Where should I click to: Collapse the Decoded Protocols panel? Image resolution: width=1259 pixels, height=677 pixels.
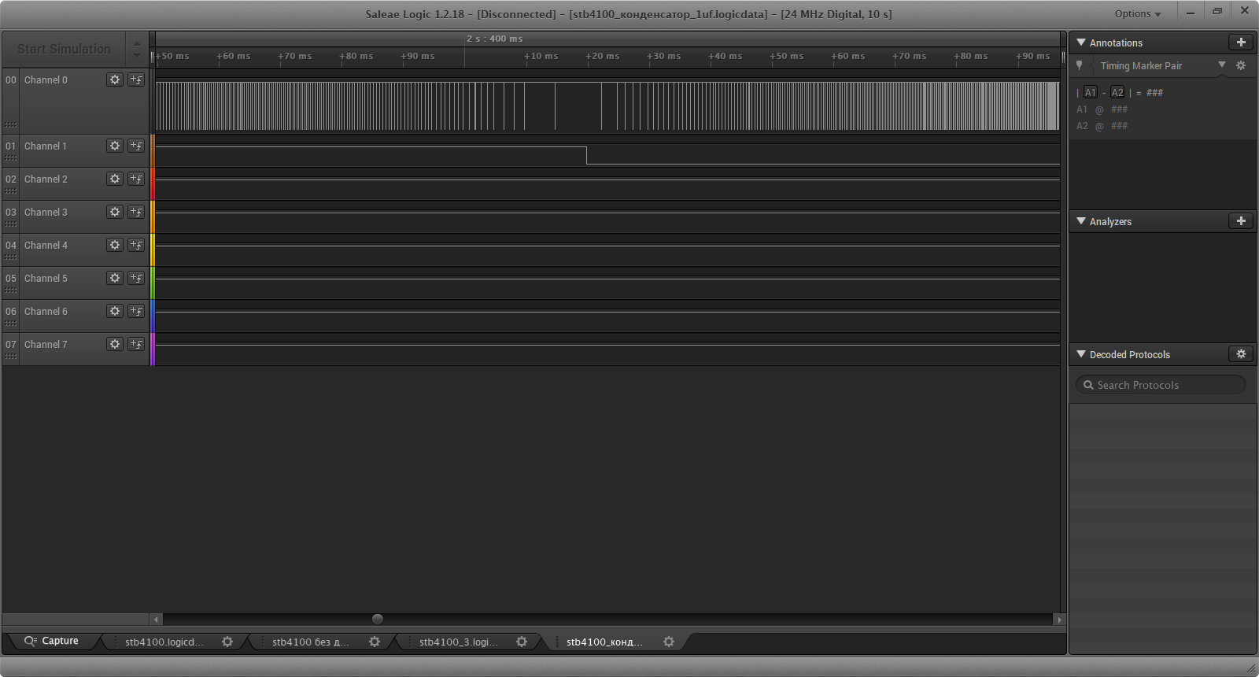coord(1081,354)
